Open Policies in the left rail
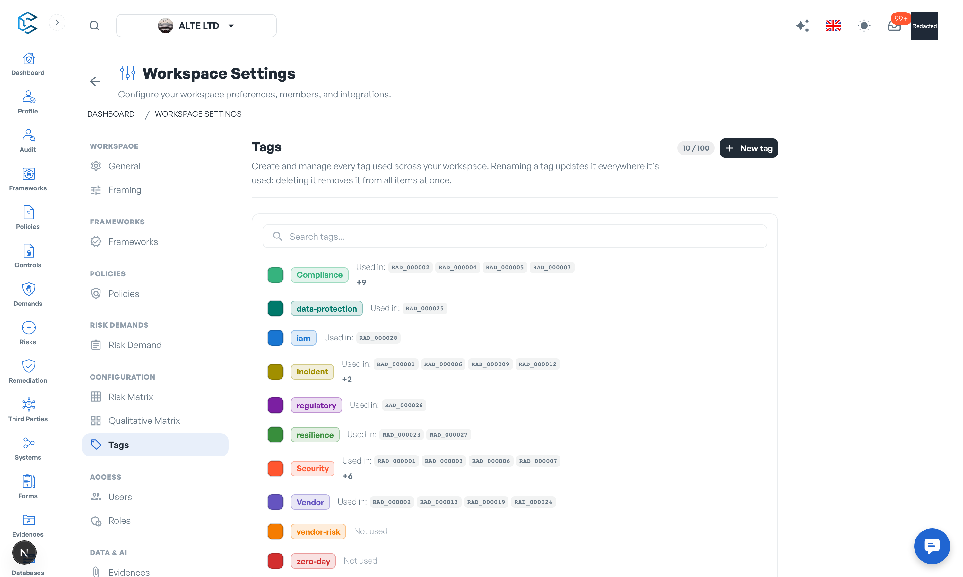 point(28,218)
